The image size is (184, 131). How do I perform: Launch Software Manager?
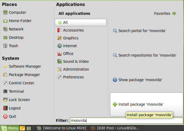(x=22, y=66)
